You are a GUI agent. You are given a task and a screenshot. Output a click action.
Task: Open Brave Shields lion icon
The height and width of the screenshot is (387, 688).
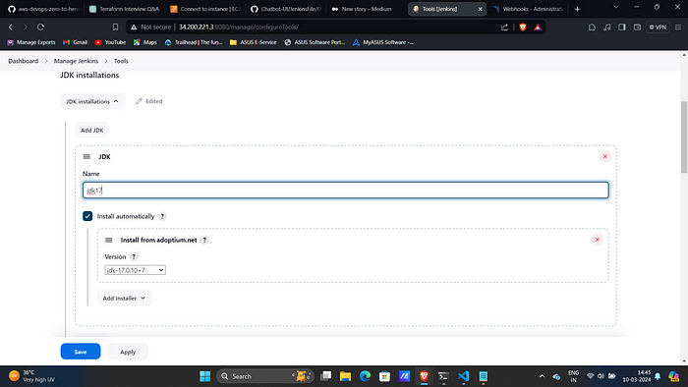[523, 28]
